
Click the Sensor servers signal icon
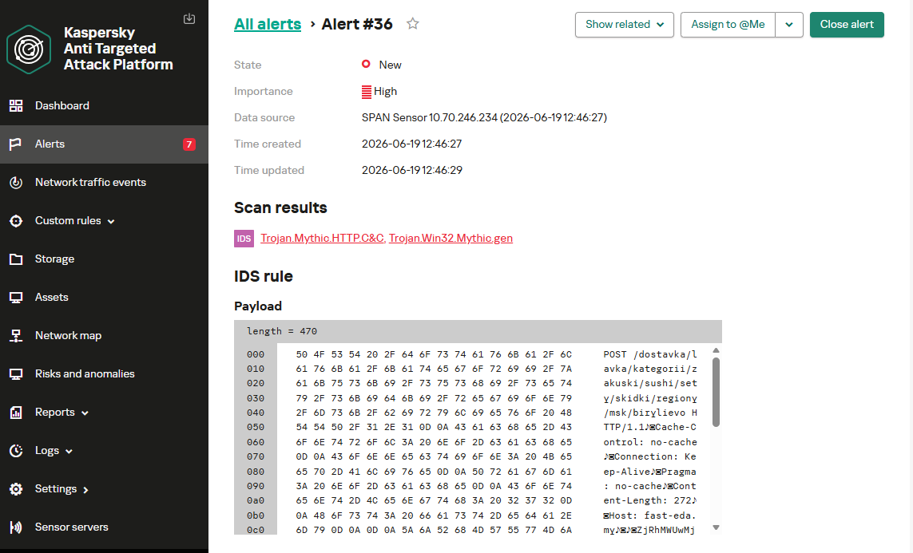pyautogui.click(x=16, y=527)
